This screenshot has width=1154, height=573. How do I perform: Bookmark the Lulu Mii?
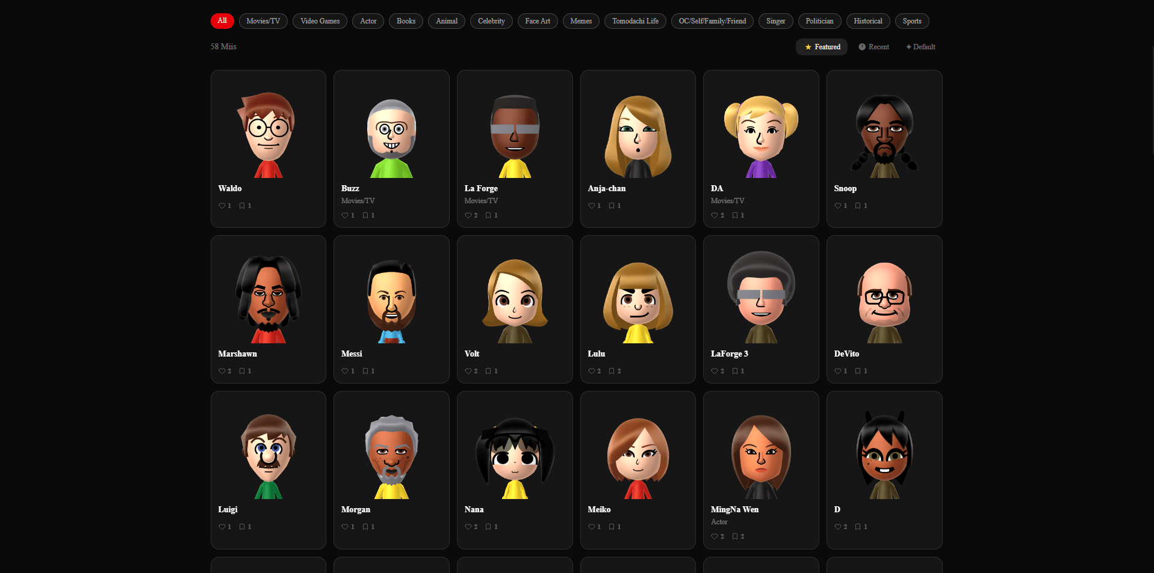coord(612,371)
